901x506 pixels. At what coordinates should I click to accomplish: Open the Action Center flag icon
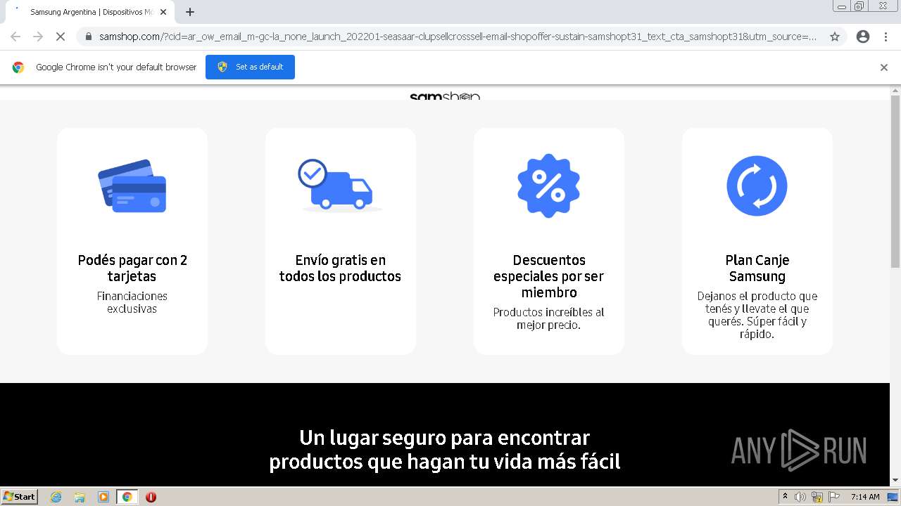tap(834, 497)
